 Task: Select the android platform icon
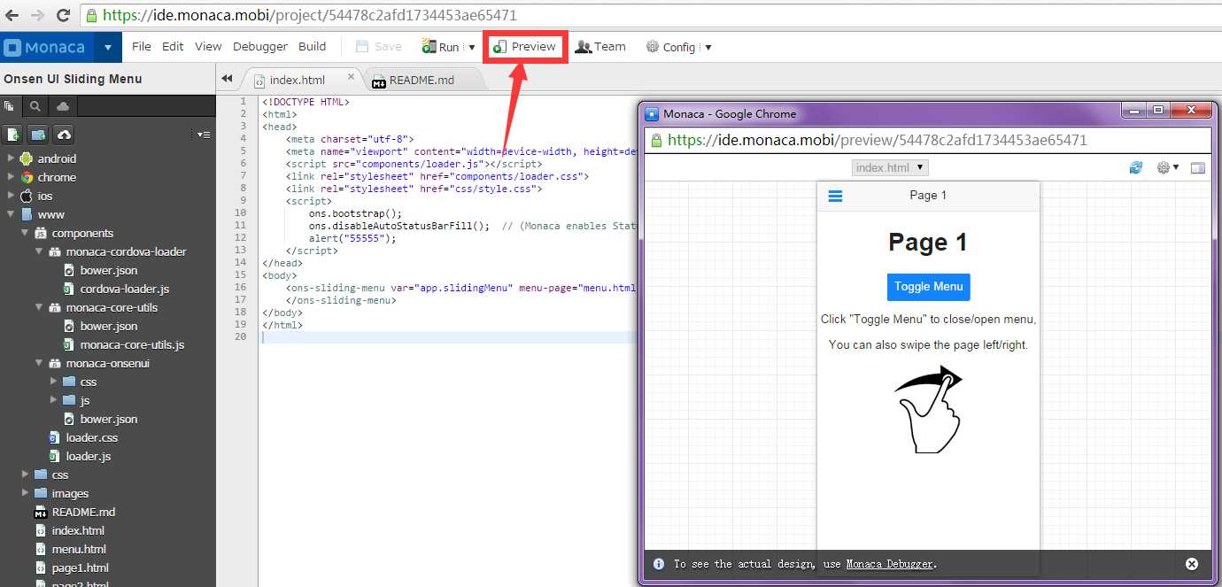click(27, 158)
